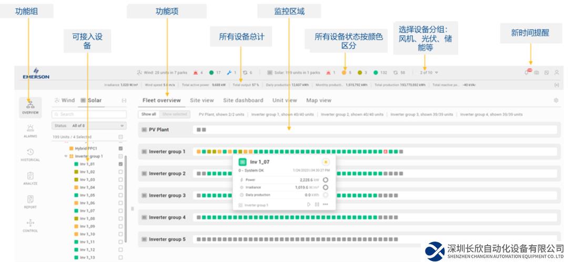Open the '2 of 10' group selector dropdown
The height and width of the screenshot is (262, 568).
[429, 72]
